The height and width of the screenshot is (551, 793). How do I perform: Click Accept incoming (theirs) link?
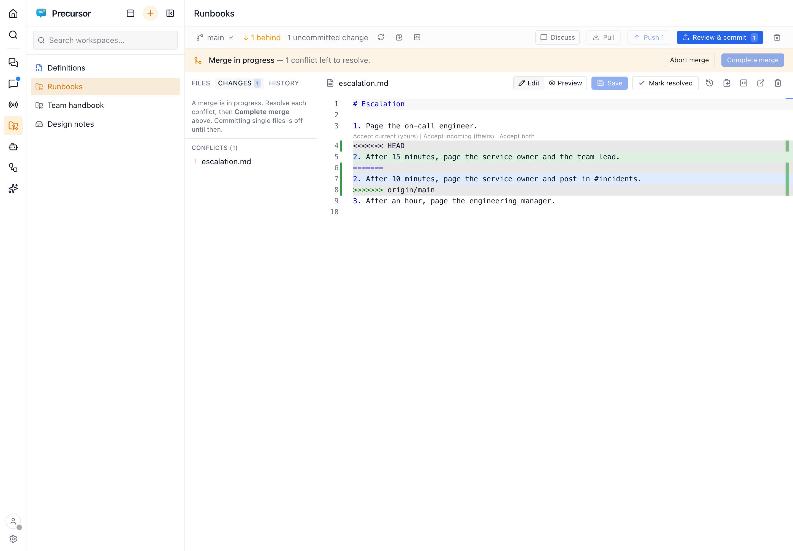[x=458, y=136]
